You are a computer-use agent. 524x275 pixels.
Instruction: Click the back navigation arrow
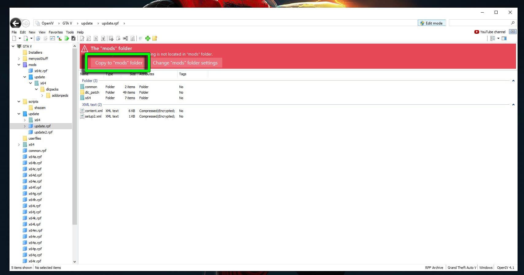15,23
